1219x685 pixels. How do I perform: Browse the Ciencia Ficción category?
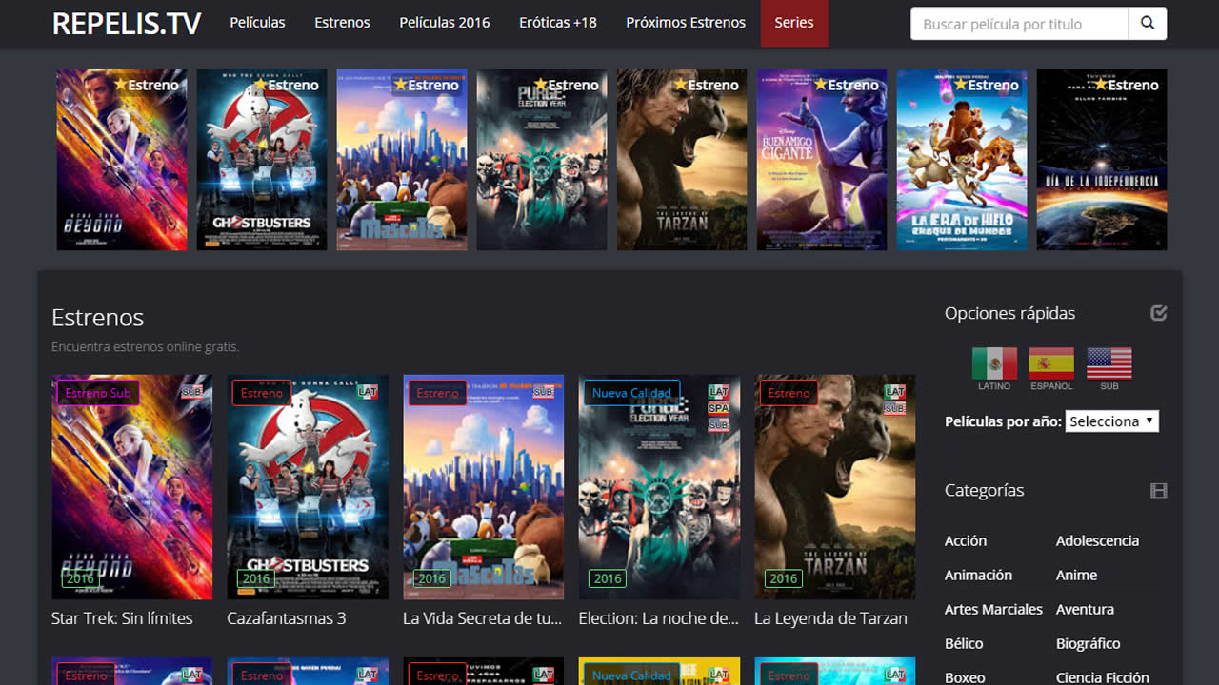1103,677
